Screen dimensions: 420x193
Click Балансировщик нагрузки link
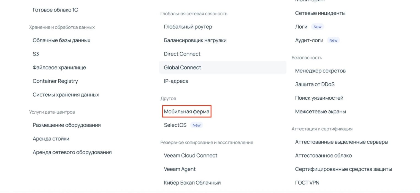[x=195, y=40]
